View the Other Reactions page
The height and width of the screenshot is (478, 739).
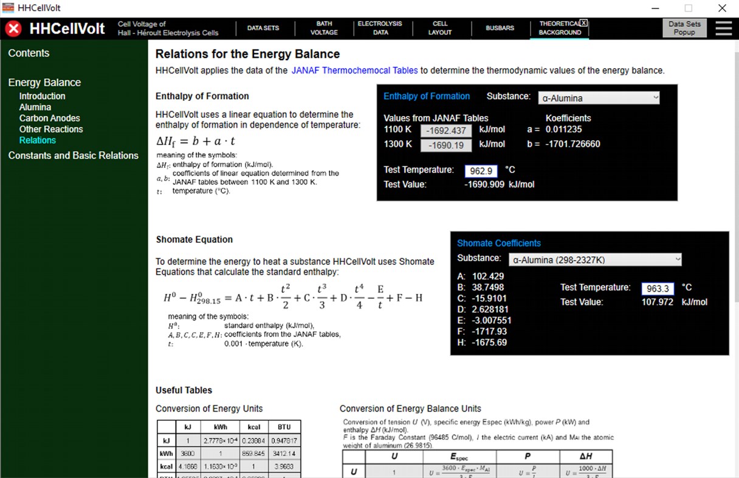tap(51, 129)
